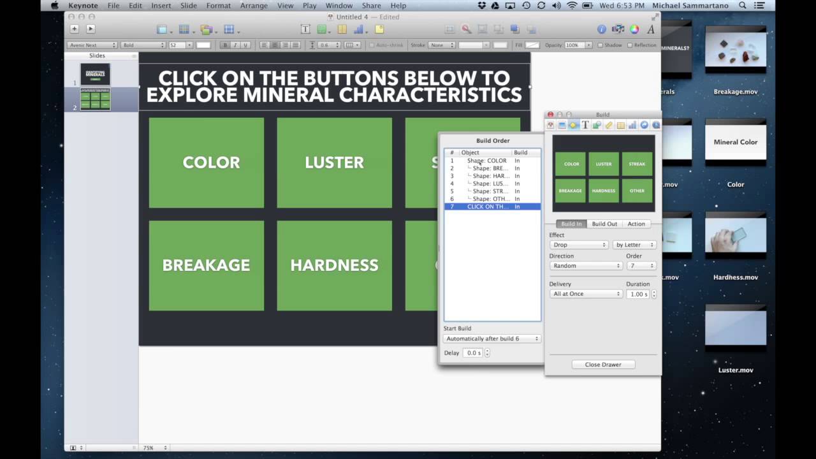816x459 pixels.
Task: Switch to Document inspector icon
Action: click(x=550, y=125)
